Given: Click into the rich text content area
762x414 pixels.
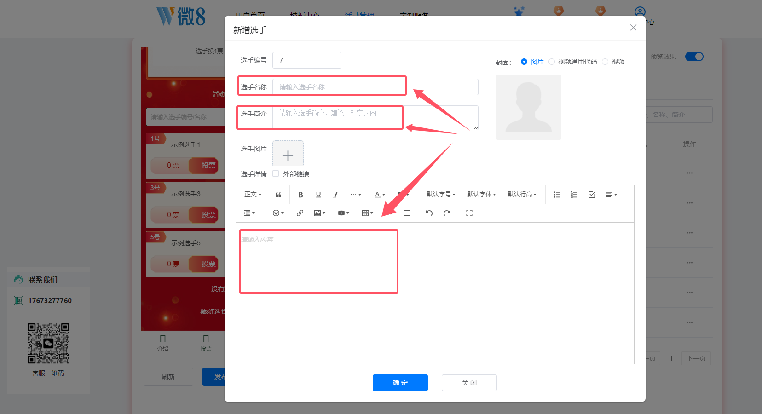Looking at the screenshot, I should point(435,293).
